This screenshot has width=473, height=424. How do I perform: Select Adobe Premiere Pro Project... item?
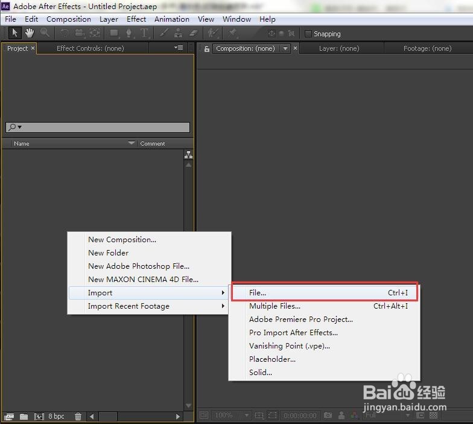tap(325, 319)
